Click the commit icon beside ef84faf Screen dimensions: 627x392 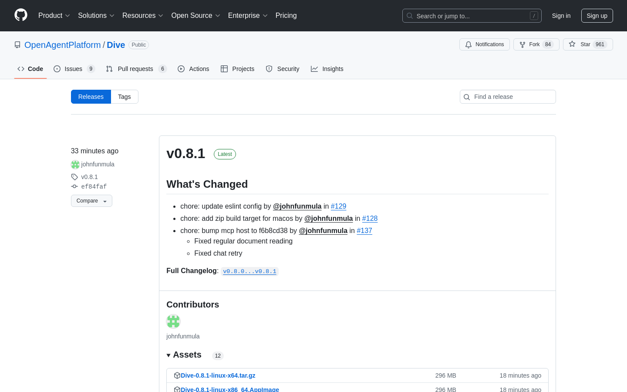point(74,186)
